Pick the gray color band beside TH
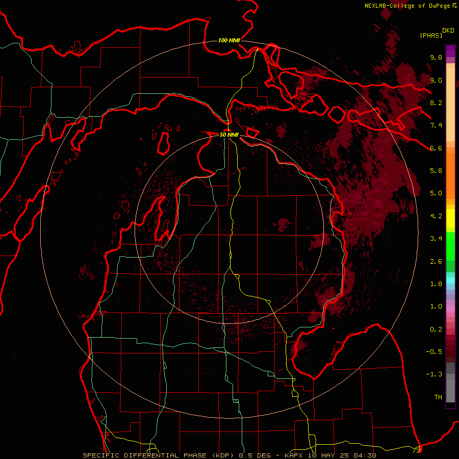Image resolution: width=459 pixels, height=459 pixels. tap(450, 391)
